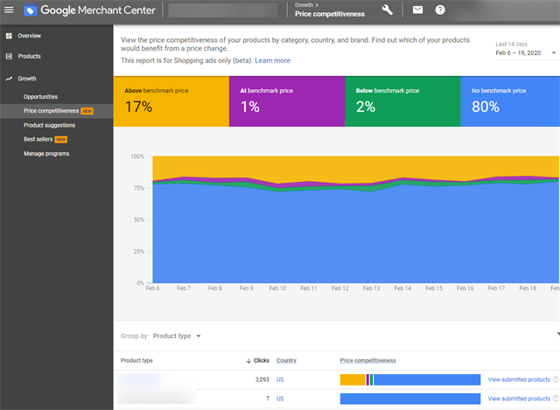Open the Group by Product type dropdown
The width and height of the screenshot is (560, 410).
coord(177,337)
